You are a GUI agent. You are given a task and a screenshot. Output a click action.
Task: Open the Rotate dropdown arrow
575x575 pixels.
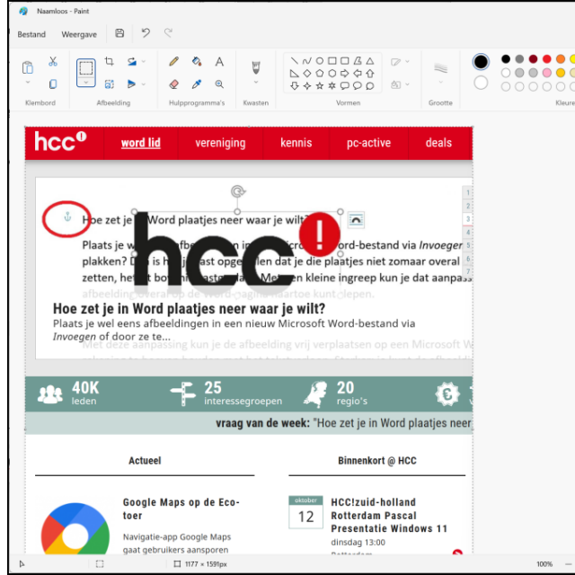144,62
